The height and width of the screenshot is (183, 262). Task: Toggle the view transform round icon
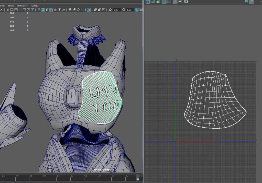point(137,10)
